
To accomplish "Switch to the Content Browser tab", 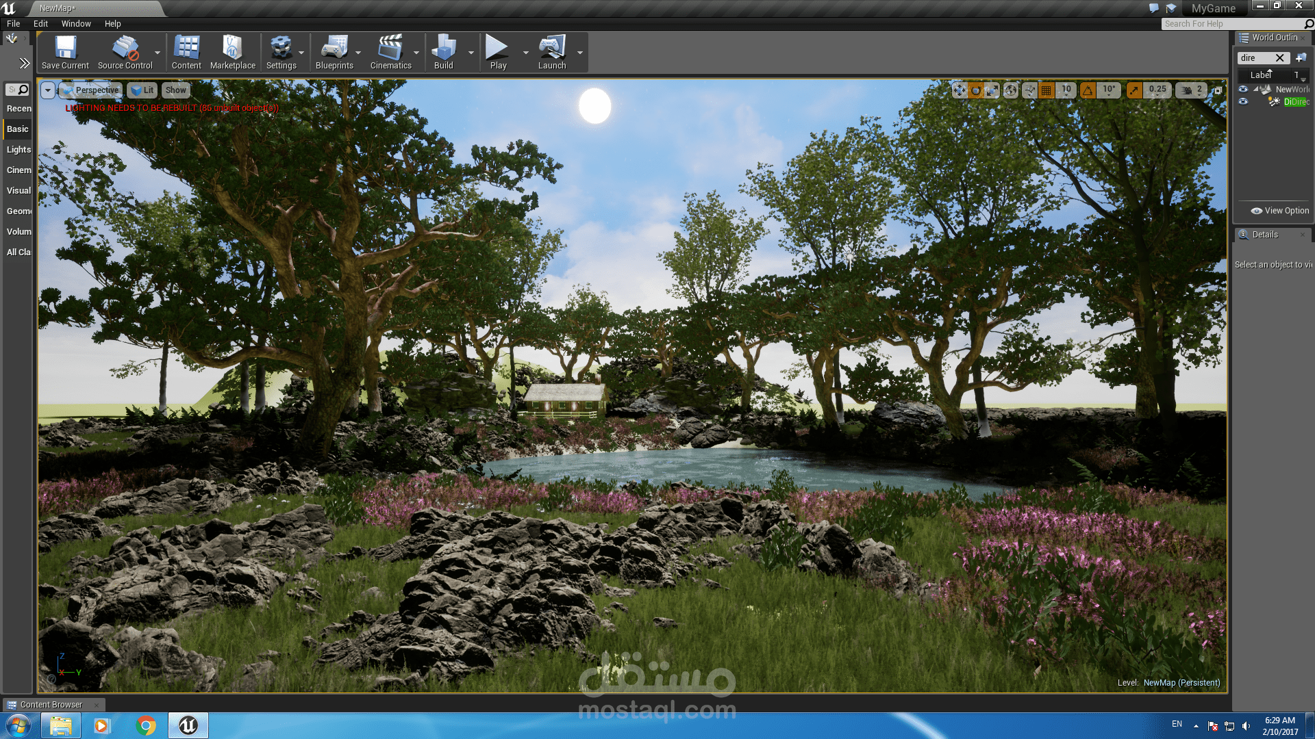I will coord(51,705).
